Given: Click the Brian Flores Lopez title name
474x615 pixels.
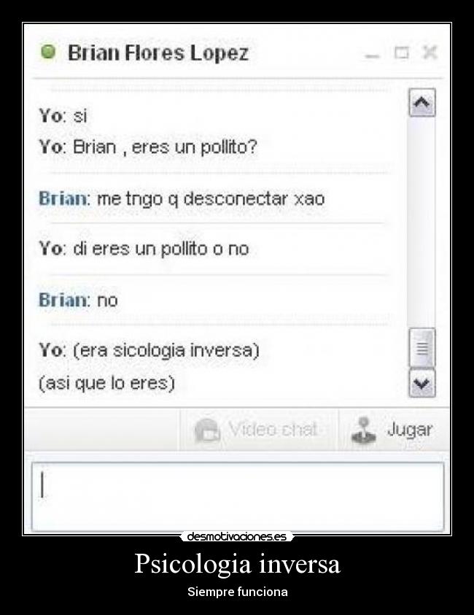Looking at the screenshot, I should click(x=158, y=53).
